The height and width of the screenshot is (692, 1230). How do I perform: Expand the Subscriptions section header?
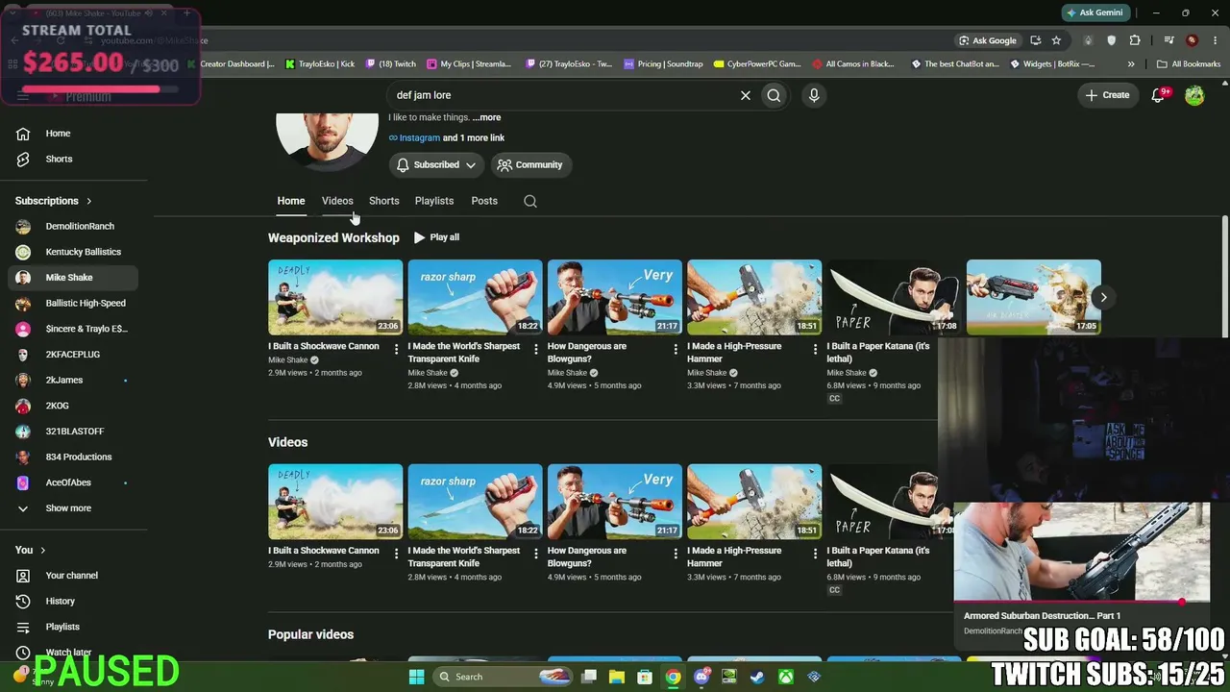(54, 201)
